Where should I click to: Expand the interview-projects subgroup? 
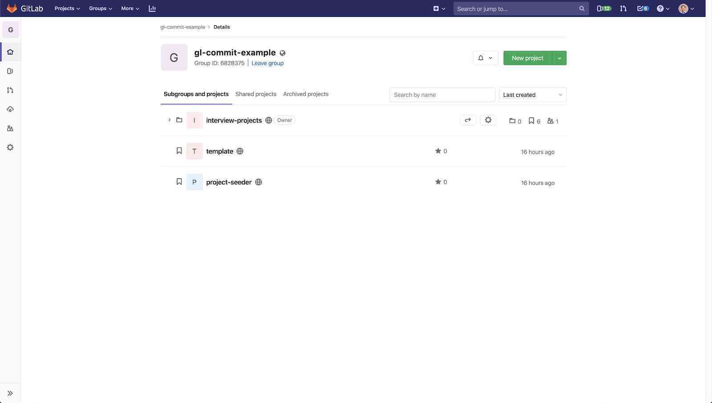pyautogui.click(x=169, y=120)
